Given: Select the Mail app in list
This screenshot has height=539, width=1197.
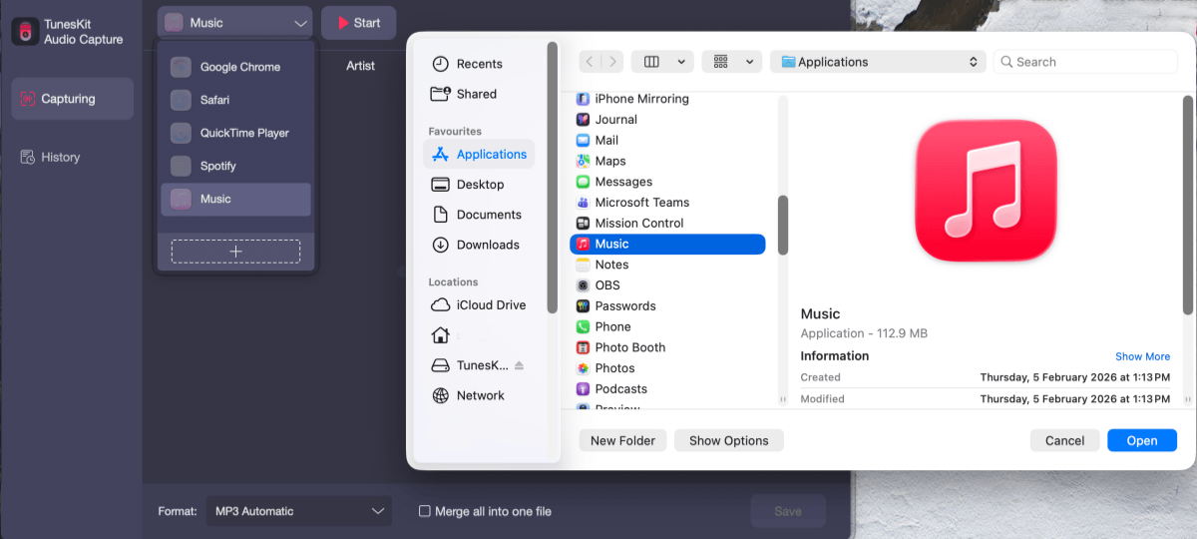Looking at the screenshot, I should pos(667,140).
